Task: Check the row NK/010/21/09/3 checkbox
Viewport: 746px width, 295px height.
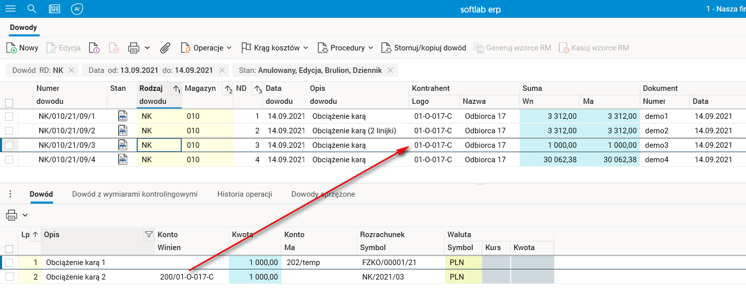Action: 9,145
